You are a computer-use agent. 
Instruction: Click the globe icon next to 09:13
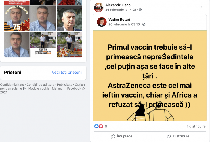click(144, 24)
